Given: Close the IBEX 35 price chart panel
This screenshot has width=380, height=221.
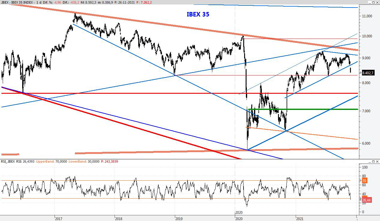Looking at the screenshot, I should [x=377, y=2].
